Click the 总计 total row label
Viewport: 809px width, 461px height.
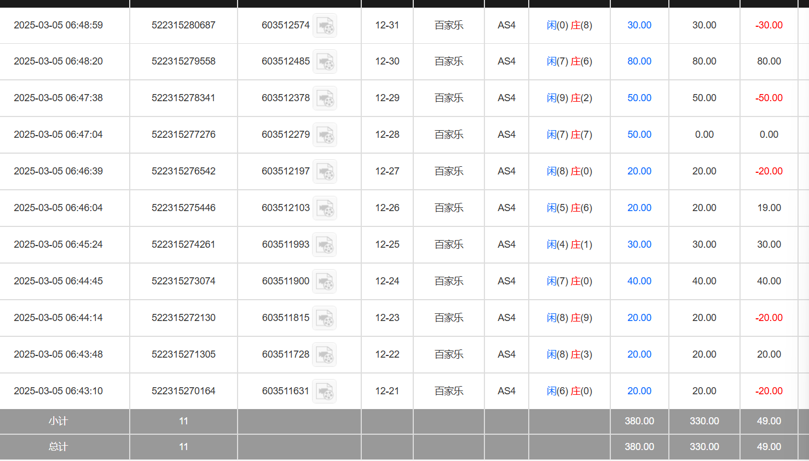point(58,447)
